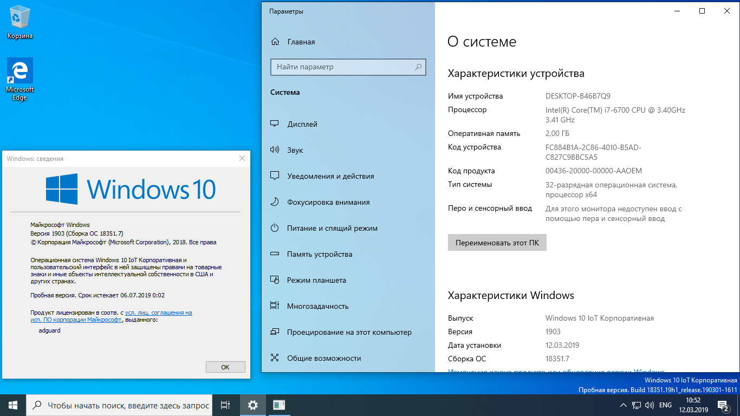Maximize the Параметры window
Image resolution: width=740 pixels, height=416 pixels.
[702, 11]
